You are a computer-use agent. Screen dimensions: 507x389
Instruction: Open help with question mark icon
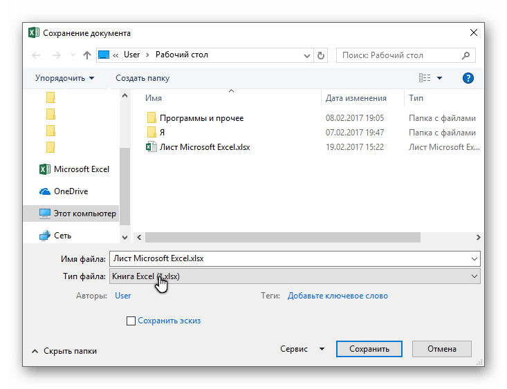[x=468, y=78]
